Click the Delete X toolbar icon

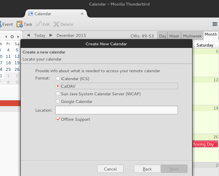(x=56, y=24)
